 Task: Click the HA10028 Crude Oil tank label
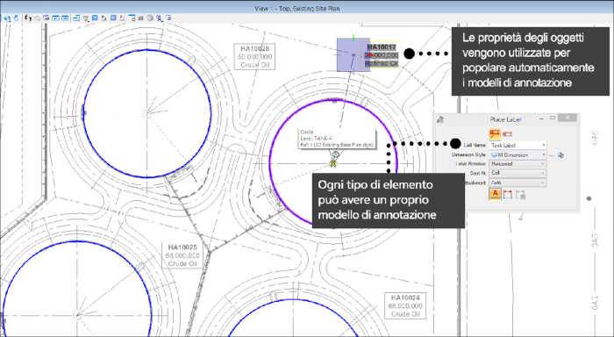click(255, 56)
